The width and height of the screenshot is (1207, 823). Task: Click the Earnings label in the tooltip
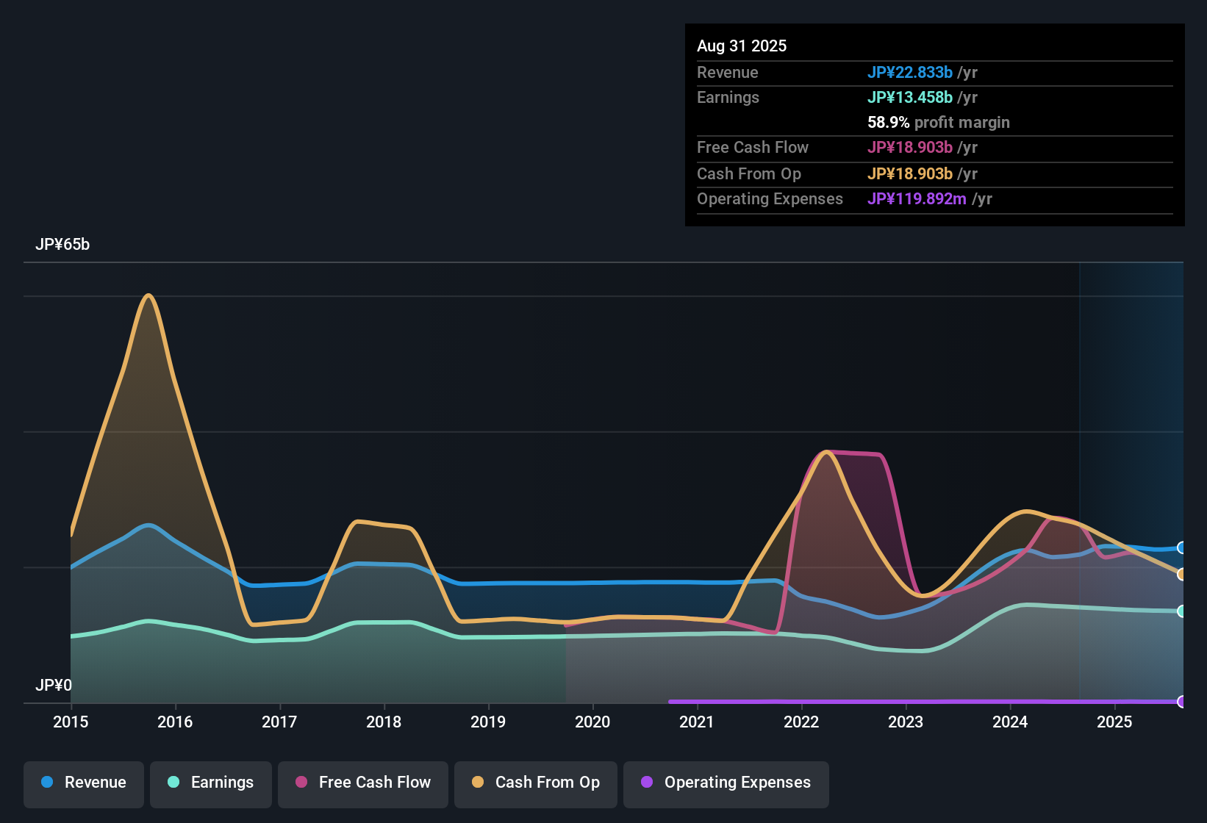(728, 98)
